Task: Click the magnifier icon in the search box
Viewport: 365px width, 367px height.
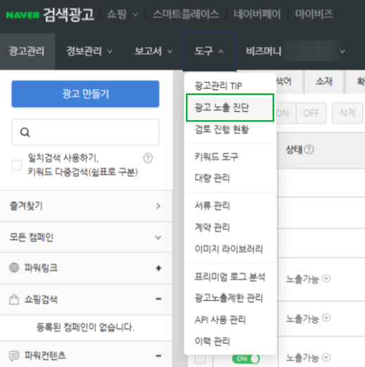Action: (25, 132)
